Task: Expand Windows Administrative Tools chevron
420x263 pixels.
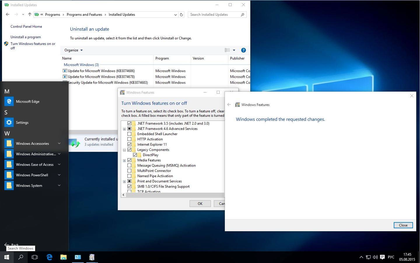Action: (x=59, y=154)
